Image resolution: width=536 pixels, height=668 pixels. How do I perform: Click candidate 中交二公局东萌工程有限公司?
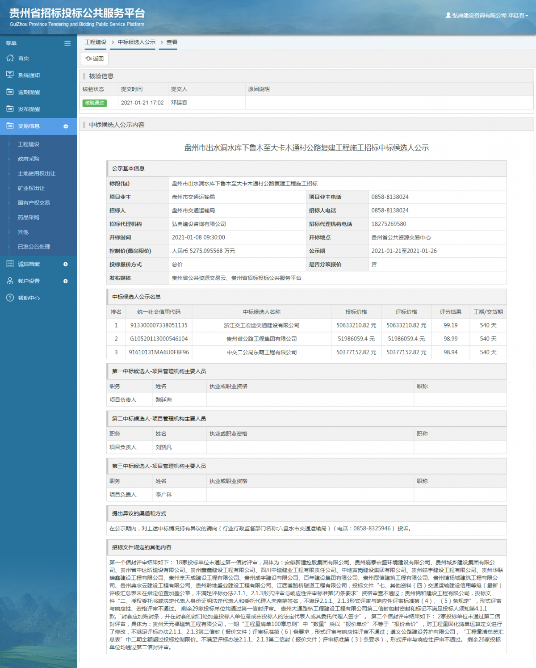click(262, 352)
